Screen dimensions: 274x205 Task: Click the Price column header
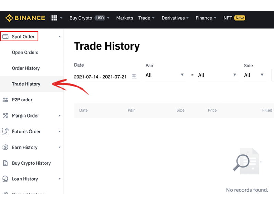[x=212, y=110]
